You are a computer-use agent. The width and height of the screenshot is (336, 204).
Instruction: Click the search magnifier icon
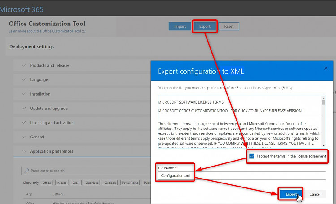(x=27, y=171)
